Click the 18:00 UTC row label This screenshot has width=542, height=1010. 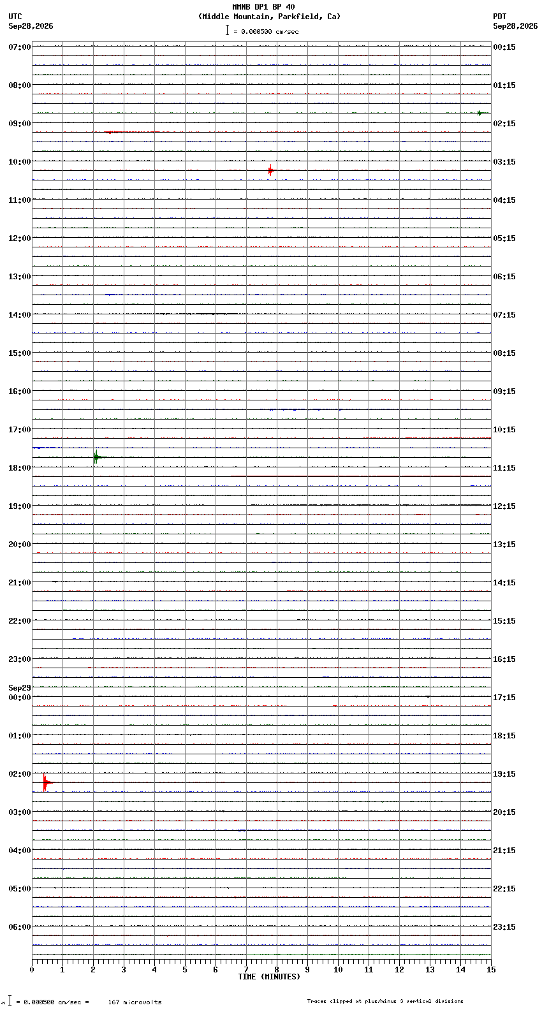tap(19, 468)
